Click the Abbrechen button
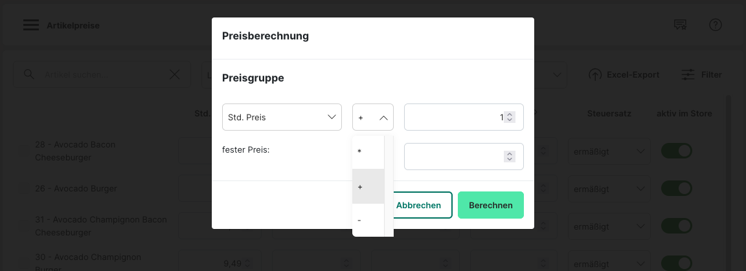This screenshot has width=746, height=271. point(419,205)
